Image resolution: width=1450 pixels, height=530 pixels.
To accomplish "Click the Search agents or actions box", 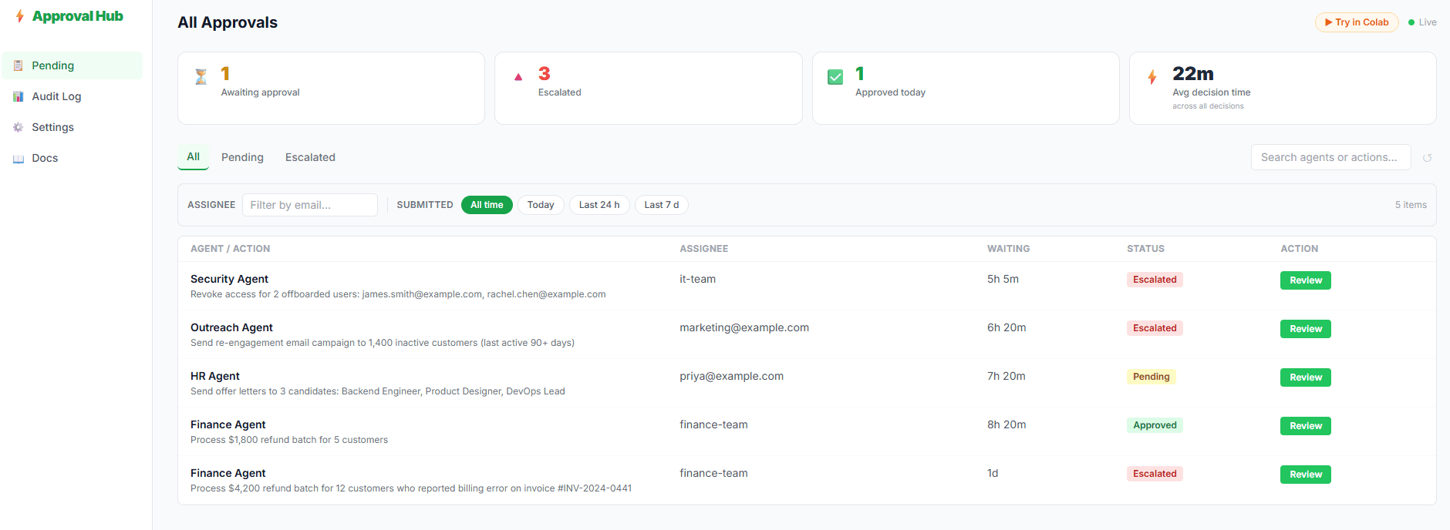I will [1330, 157].
